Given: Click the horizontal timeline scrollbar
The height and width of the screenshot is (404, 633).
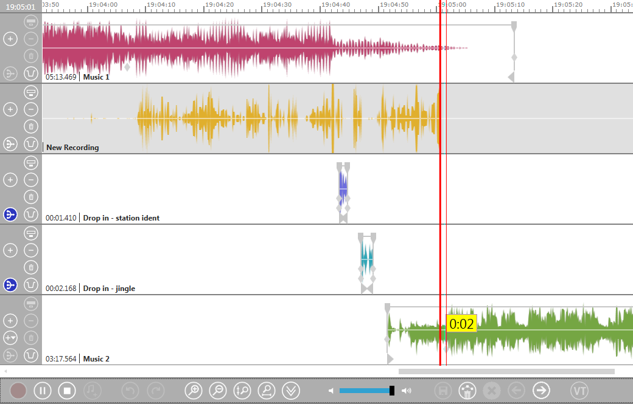Looking at the screenshot, I should tap(506, 371).
